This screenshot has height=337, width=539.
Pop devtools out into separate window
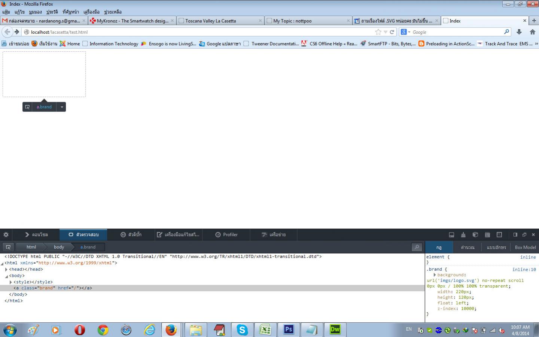524,235
